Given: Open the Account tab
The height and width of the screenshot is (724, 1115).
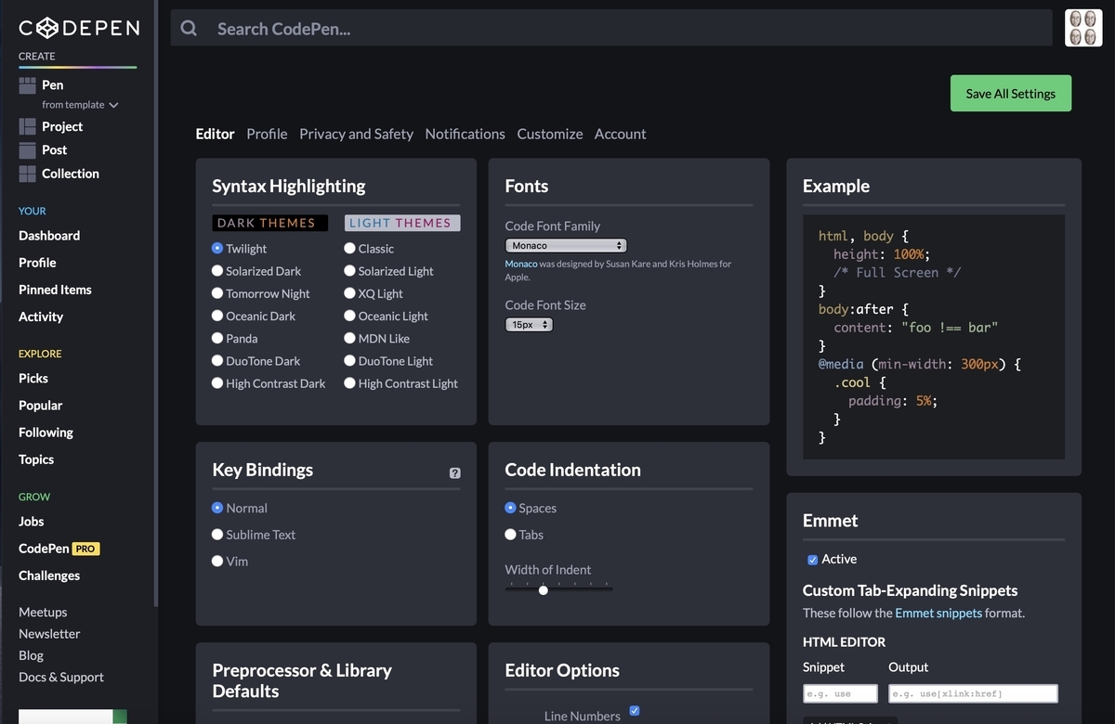Looking at the screenshot, I should pyautogui.click(x=620, y=134).
